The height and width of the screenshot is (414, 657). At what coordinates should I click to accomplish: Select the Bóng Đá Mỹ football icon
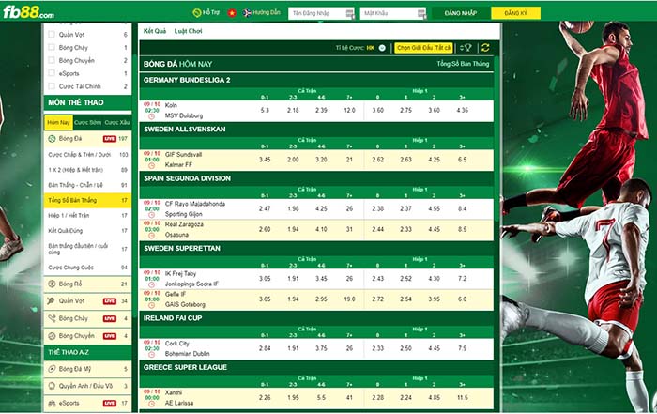pos(52,369)
